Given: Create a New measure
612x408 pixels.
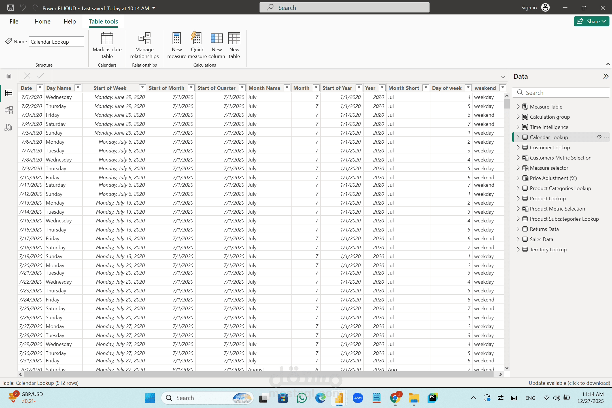Looking at the screenshot, I should (177, 45).
